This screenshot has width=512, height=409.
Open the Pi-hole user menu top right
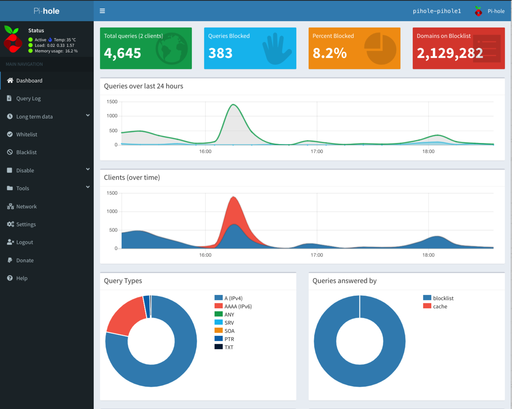490,11
